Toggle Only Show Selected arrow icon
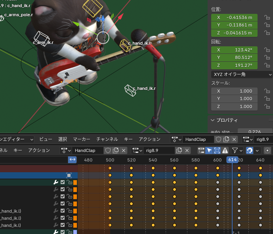Screen dimensions: 273x234 tap(209, 150)
